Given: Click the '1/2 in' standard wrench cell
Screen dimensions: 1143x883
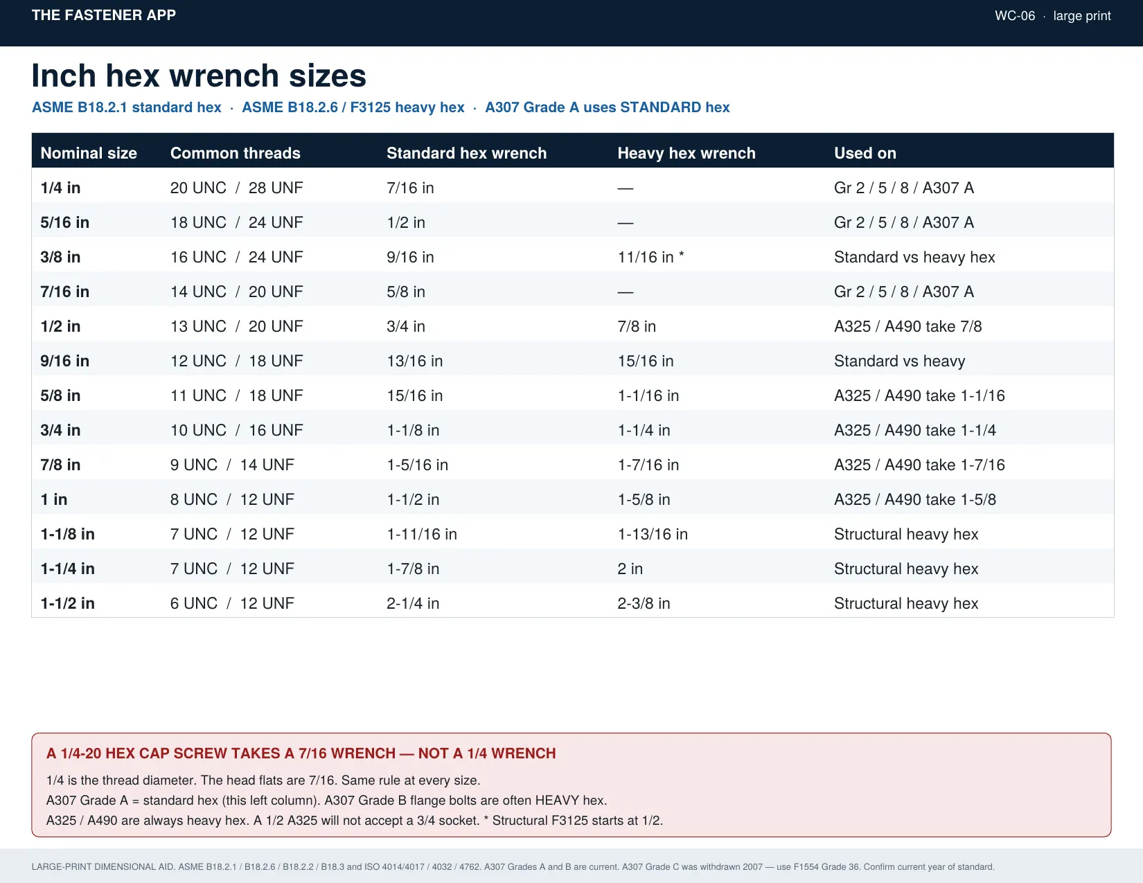Looking at the screenshot, I should click(x=406, y=222).
